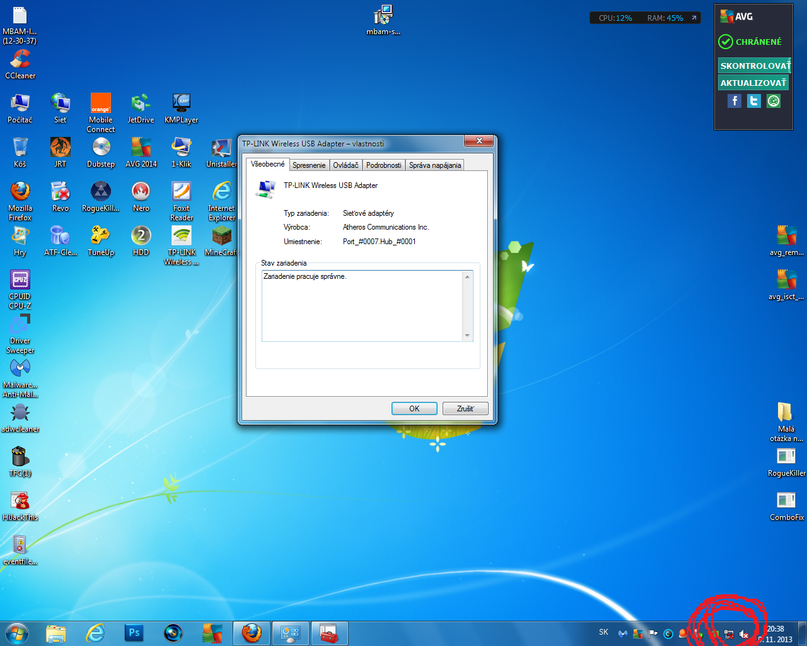Open Revo uninstaller icon
The width and height of the screenshot is (807, 646).
tap(61, 196)
